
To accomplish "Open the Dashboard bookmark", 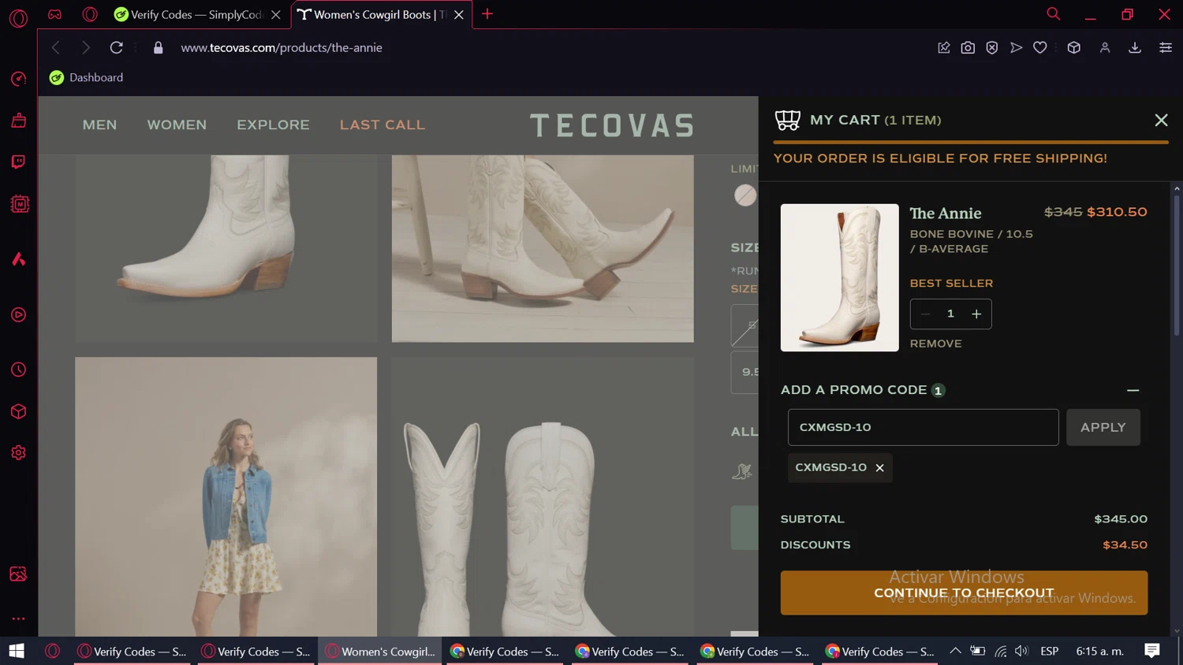I will tap(86, 77).
